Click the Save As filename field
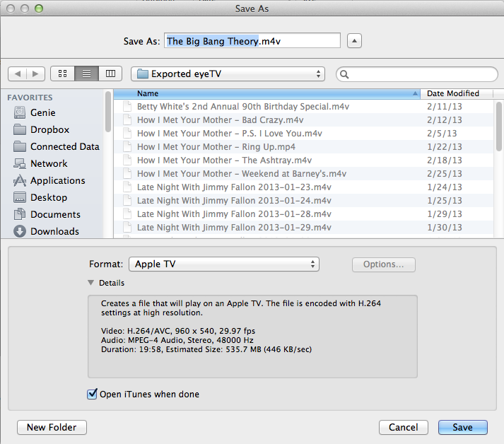 pos(252,41)
